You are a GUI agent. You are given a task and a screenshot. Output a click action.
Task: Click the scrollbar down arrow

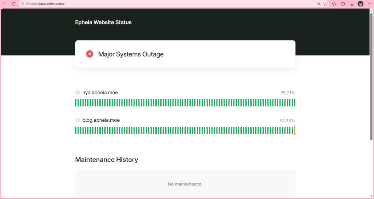[371, 196]
